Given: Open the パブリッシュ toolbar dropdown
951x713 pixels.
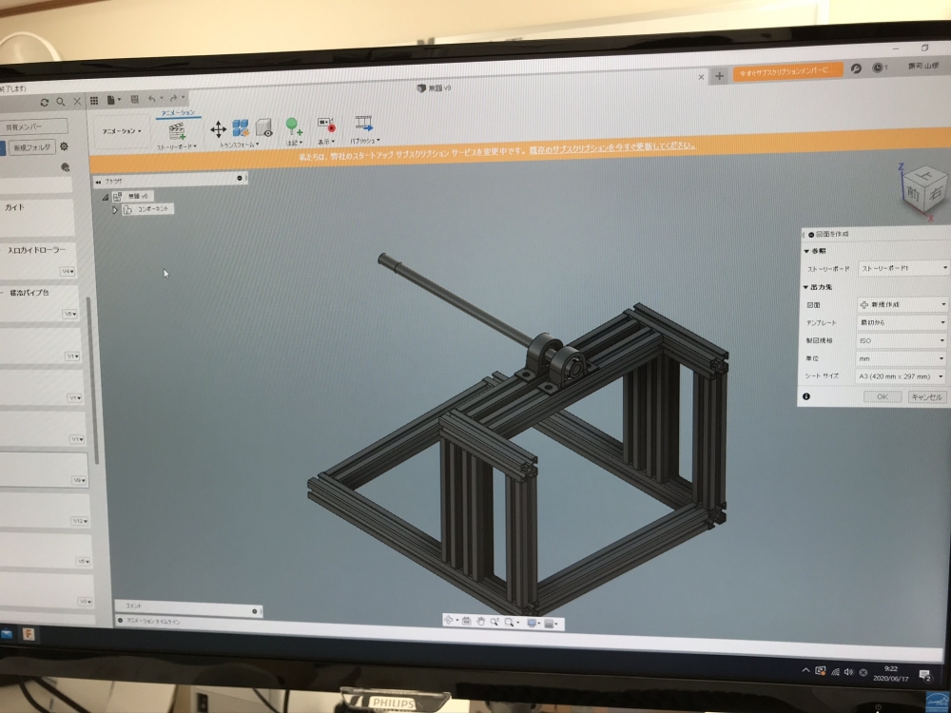Looking at the screenshot, I should coord(364,141).
